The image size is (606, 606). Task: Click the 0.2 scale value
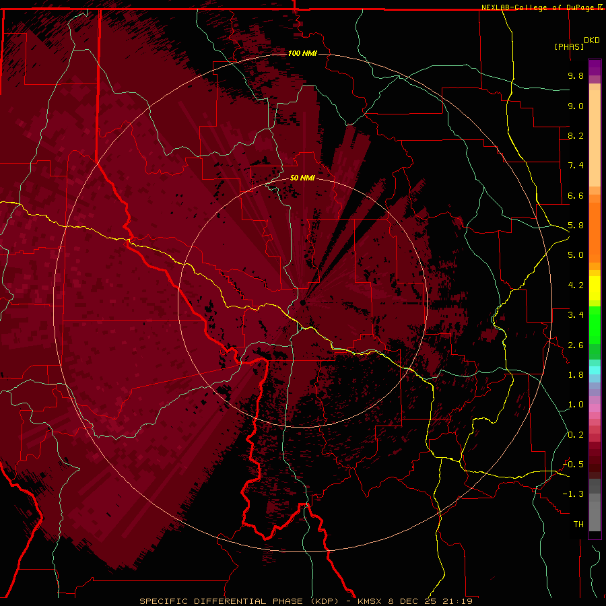[576, 435]
